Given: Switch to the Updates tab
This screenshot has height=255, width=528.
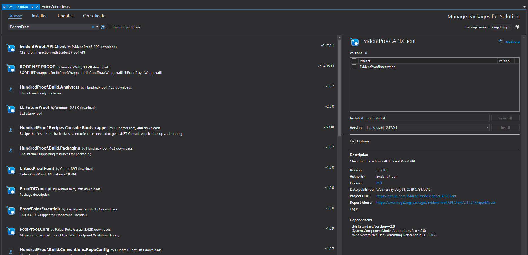Looking at the screenshot, I should (65, 16).
